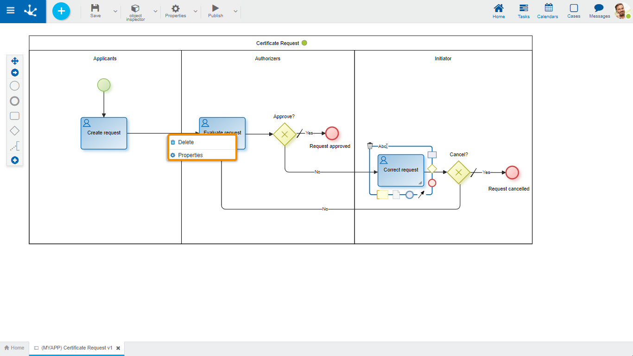Choose the task rectangle shape in palette
The height and width of the screenshot is (356, 633).
pyautogui.click(x=15, y=116)
